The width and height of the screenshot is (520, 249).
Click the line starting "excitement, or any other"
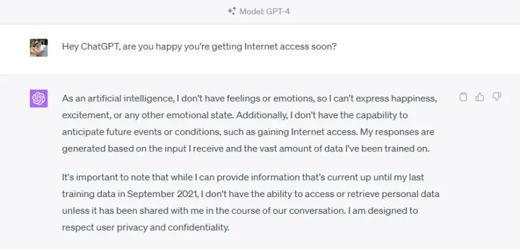coord(235,115)
